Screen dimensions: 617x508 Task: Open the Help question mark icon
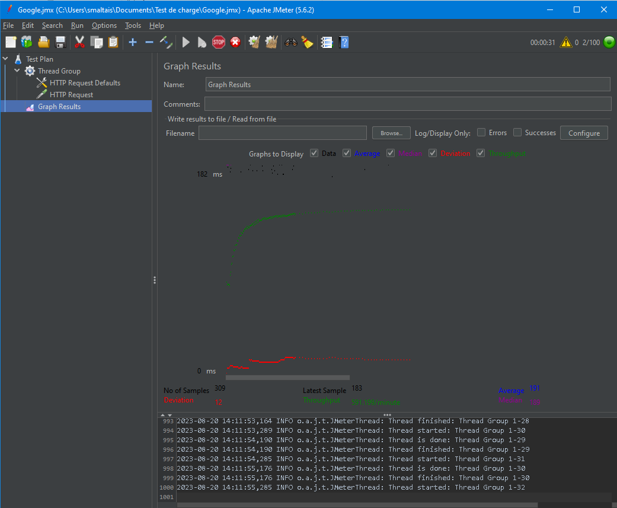pyautogui.click(x=344, y=42)
